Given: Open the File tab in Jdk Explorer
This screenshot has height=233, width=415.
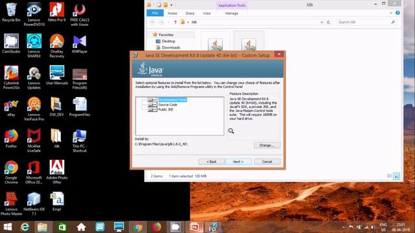Looking at the screenshot, I should tap(155, 13).
